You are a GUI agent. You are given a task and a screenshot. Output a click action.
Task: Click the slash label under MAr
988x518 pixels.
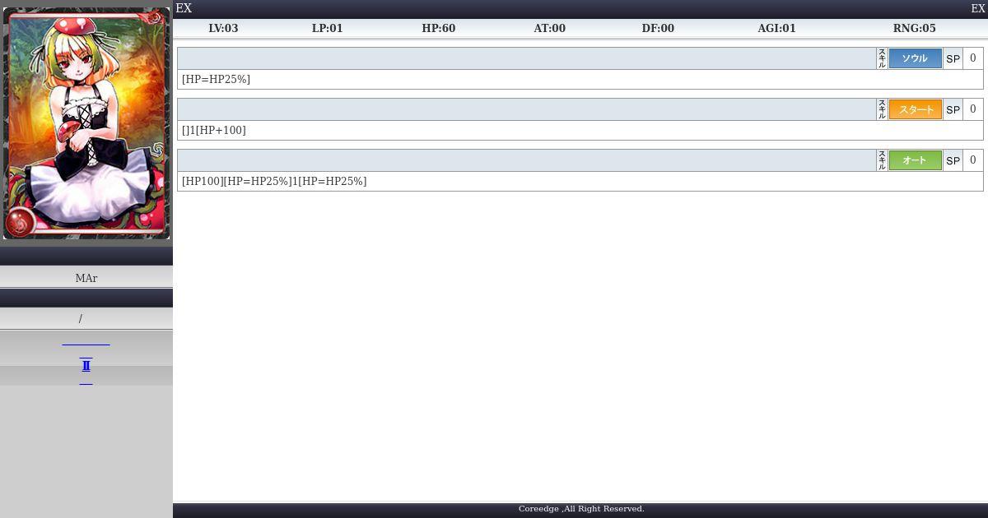[x=81, y=319]
